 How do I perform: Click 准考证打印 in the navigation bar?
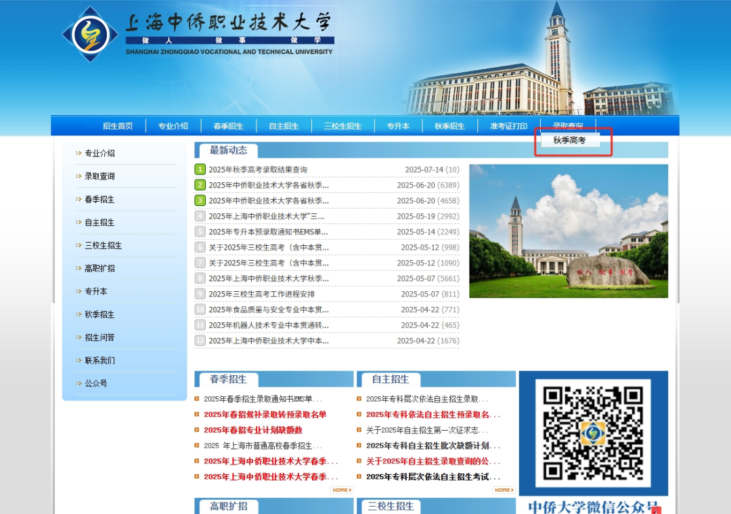pos(508,126)
